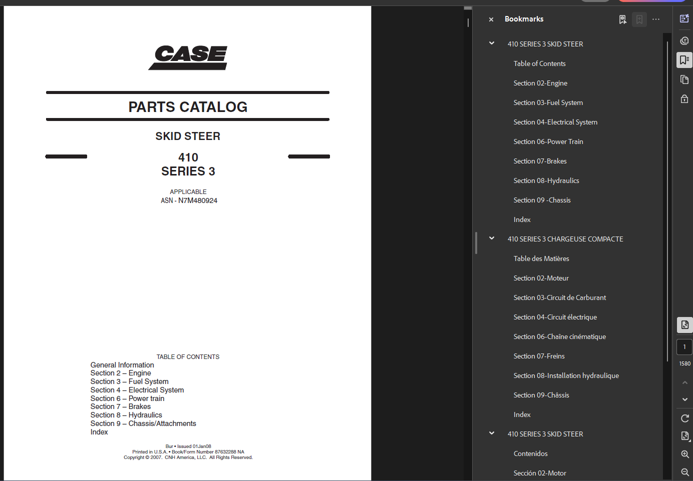Collapse 410 SERIES 3 CHARGEUSE COMPACTE bookmark
This screenshot has width=693, height=481.
point(492,238)
